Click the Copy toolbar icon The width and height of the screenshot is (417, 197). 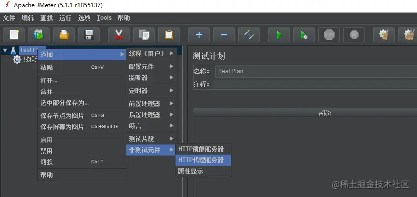pyautogui.click(x=144, y=35)
